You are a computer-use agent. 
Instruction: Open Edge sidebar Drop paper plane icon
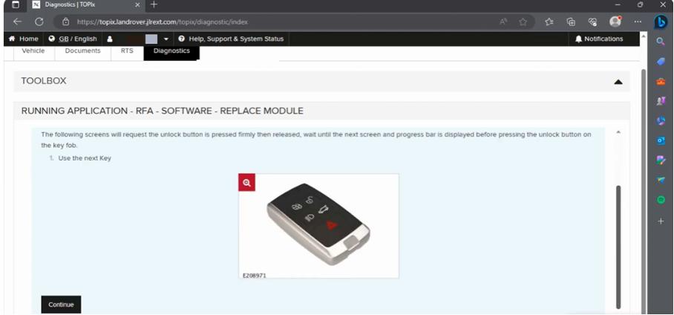661,180
